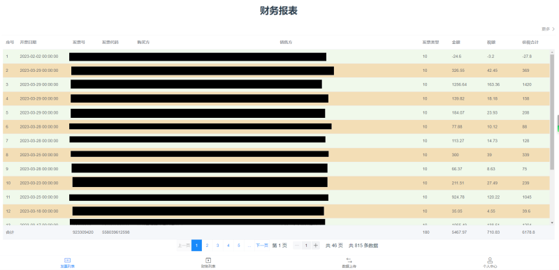Click total 39.6 in row 12
This screenshot has height=270, width=559.
coord(526,211)
